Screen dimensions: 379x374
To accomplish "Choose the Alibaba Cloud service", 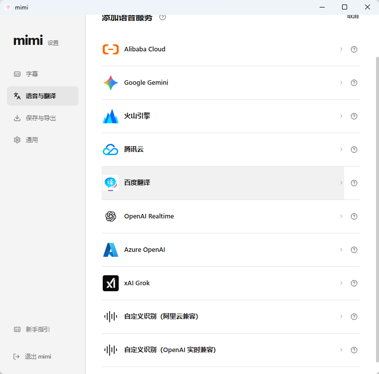I will pos(222,49).
